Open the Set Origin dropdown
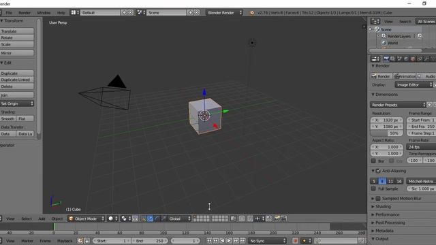436x245 pixels. click(17, 103)
